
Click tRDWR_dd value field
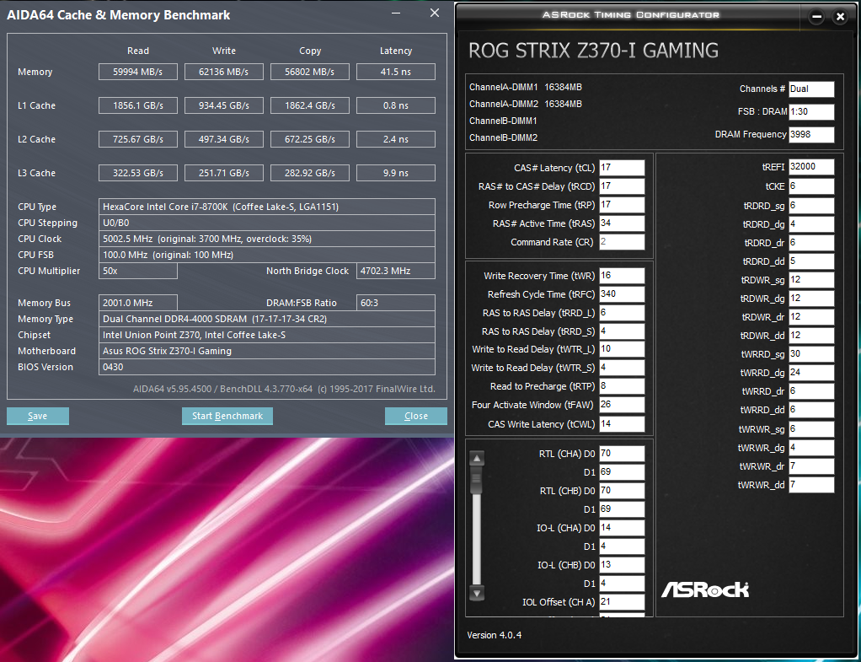(811, 336)
